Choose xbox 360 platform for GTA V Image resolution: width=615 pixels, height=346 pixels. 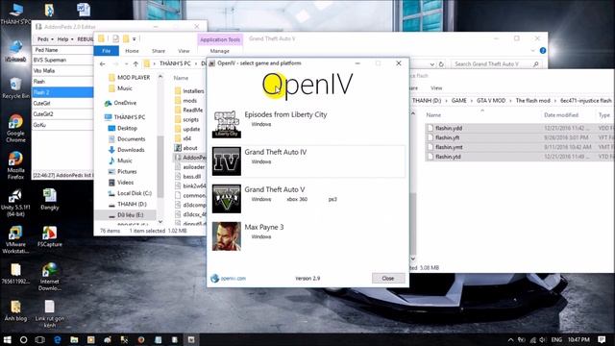(297, 199)
